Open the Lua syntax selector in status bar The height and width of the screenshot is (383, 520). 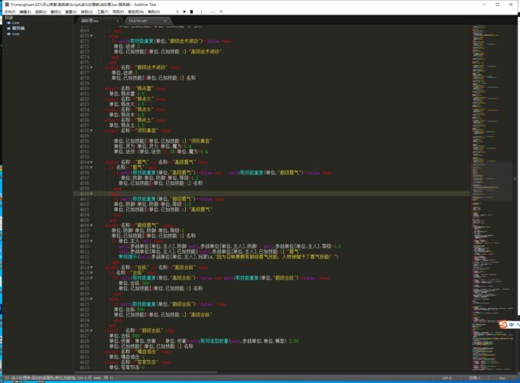click(x=503, y=378)
